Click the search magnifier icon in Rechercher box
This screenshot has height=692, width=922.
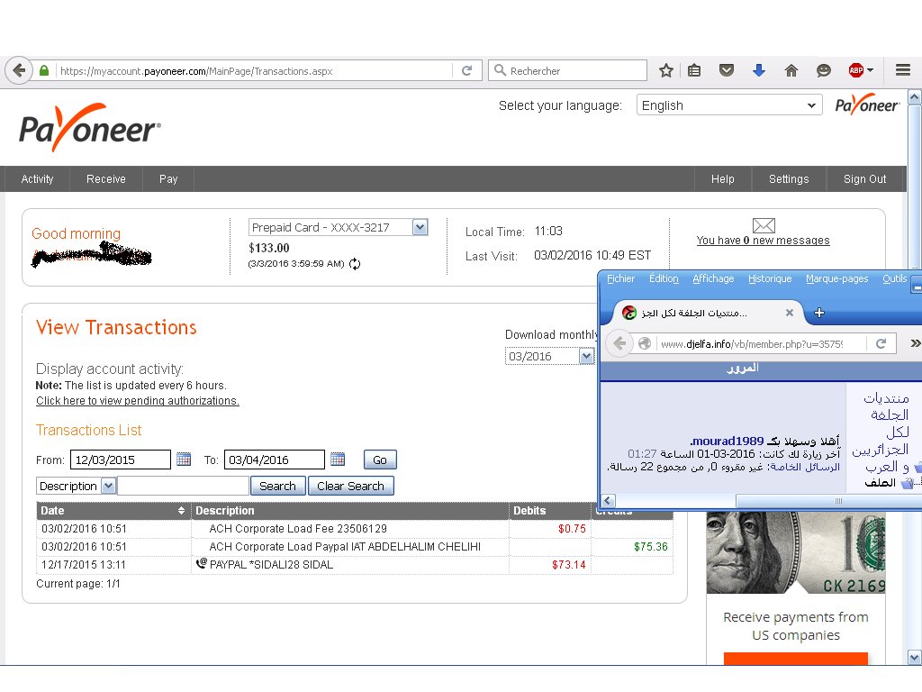coord(500,70)
